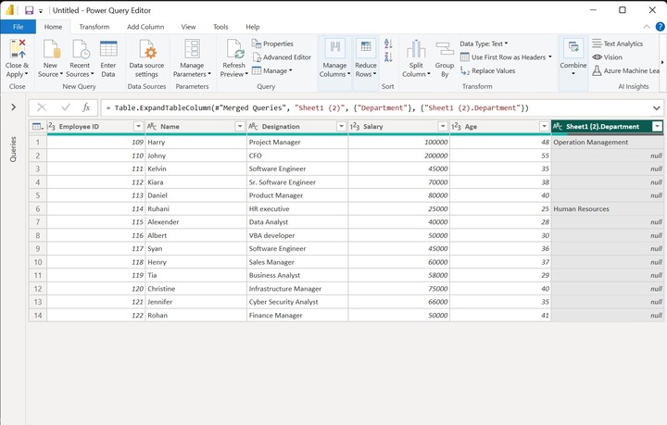The image size is (667, 425).
Task: Expand the formula bar with chevron
Action: click(x=657, y=107)
